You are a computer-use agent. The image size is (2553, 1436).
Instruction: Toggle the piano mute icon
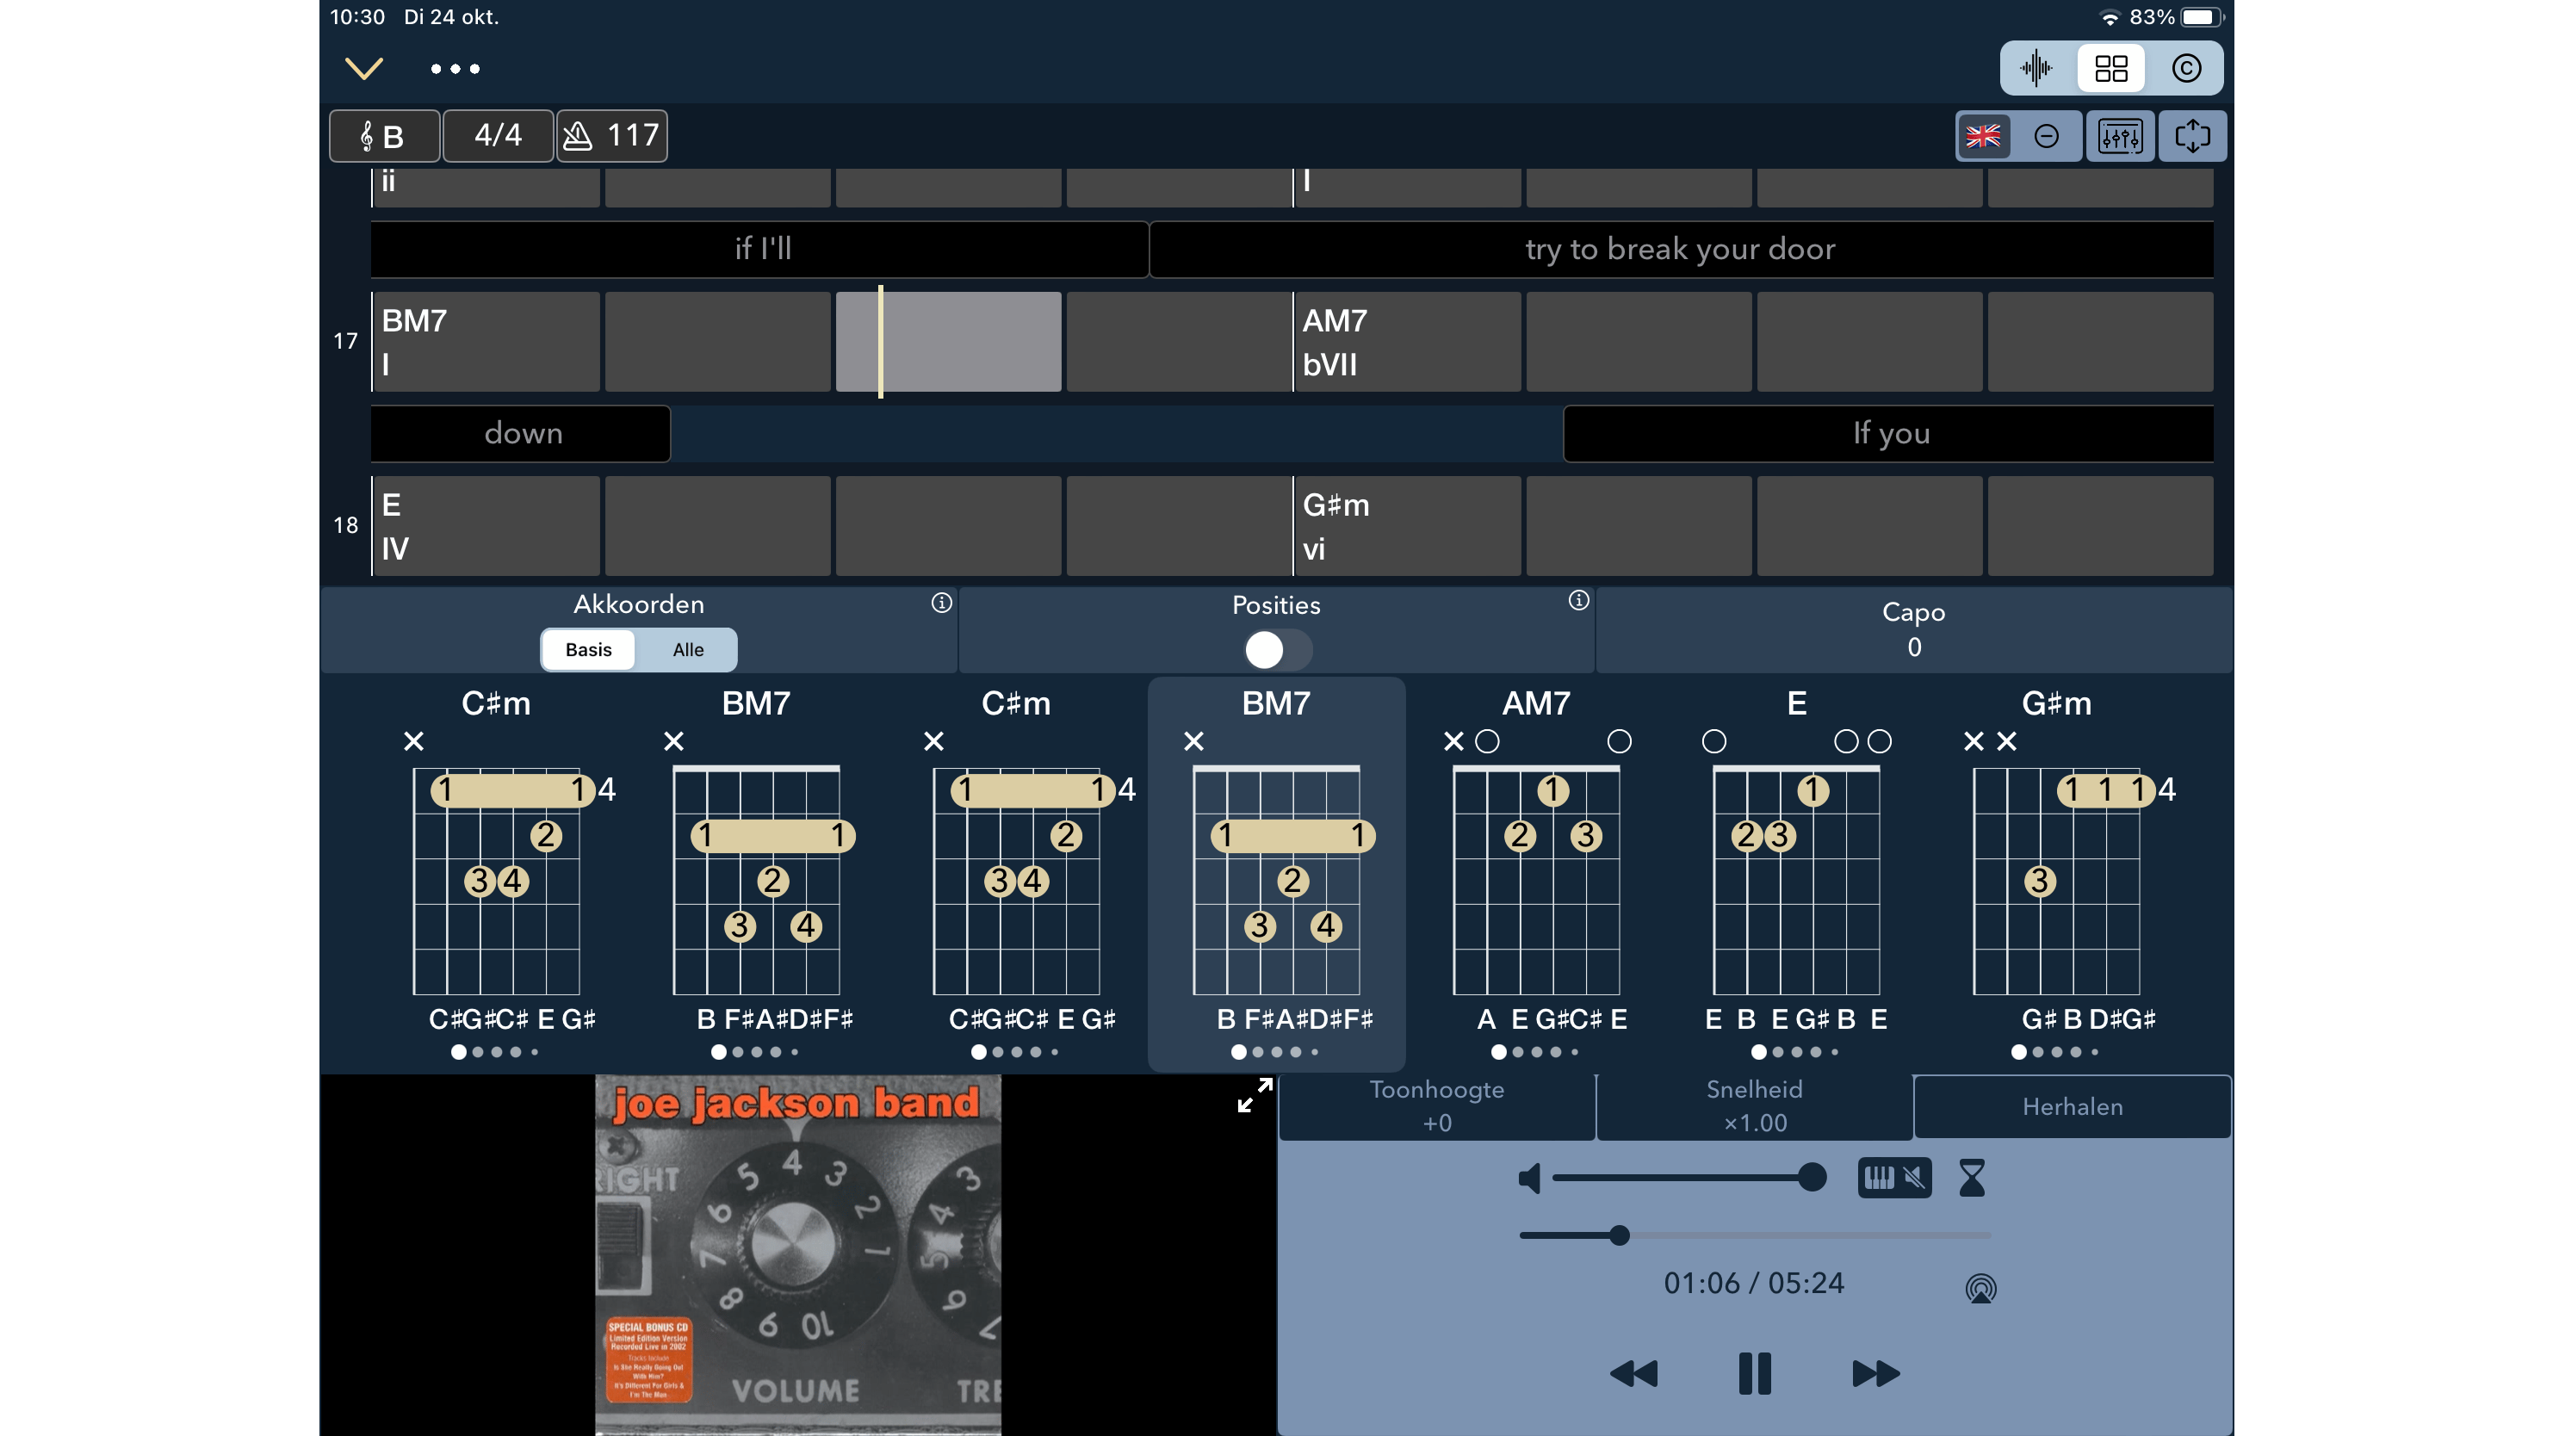tap(1894, 1178)
